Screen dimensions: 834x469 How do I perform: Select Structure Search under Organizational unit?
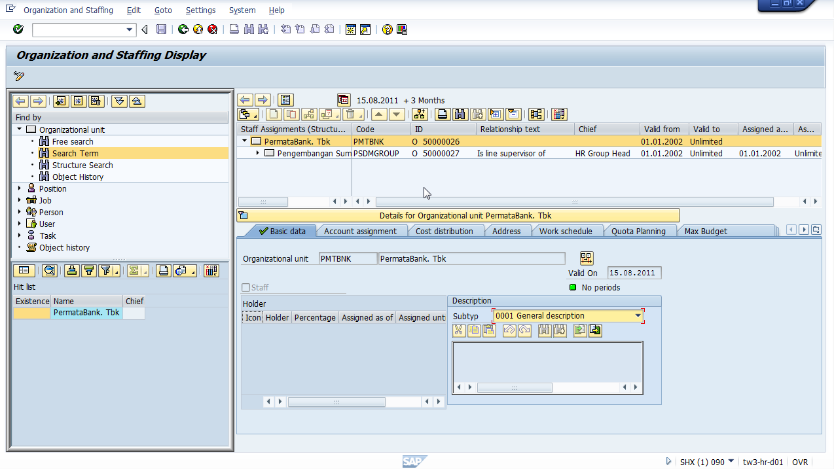coord(82,165)
